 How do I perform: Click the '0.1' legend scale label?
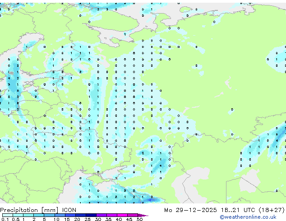5,219
